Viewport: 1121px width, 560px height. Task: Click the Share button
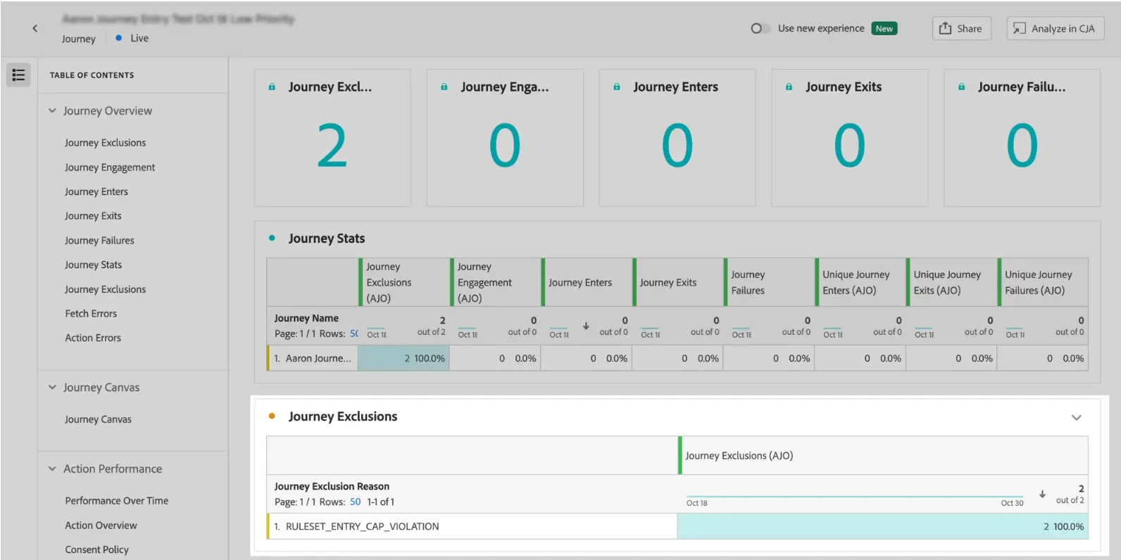(x=961, y=28)
